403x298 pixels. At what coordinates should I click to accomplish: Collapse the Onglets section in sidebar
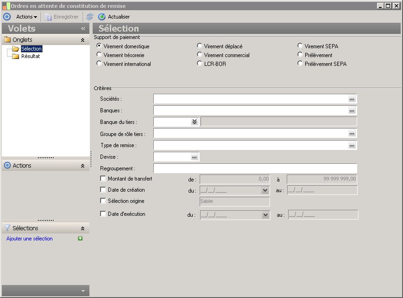pyautogui.click(x=82, y=40)
